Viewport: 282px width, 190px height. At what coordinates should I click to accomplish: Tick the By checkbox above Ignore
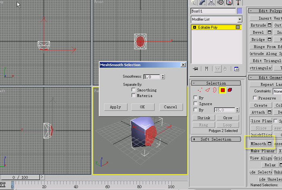(x=195, y=98)
